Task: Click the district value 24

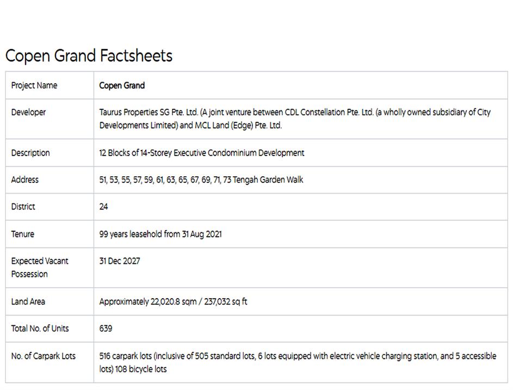Action: (104, 207)
